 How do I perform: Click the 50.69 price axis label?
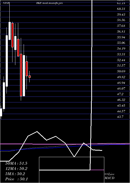coord(121,71)
